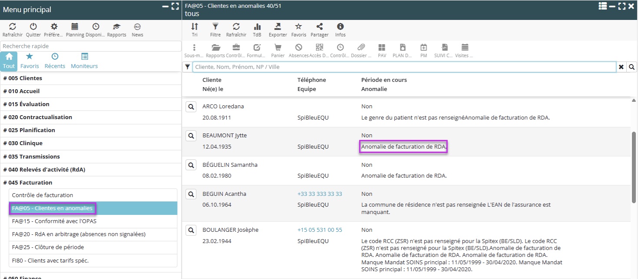Collapse the 045 Facturation section
Screen dimensions: 638x279
pos(27,182)
